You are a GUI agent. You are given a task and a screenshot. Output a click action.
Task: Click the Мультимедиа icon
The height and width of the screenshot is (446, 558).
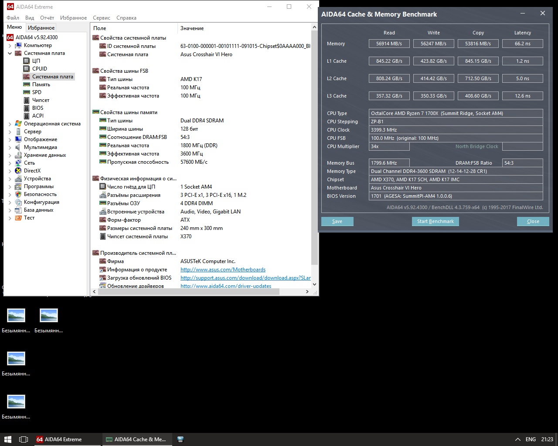(x=18, y=147)
